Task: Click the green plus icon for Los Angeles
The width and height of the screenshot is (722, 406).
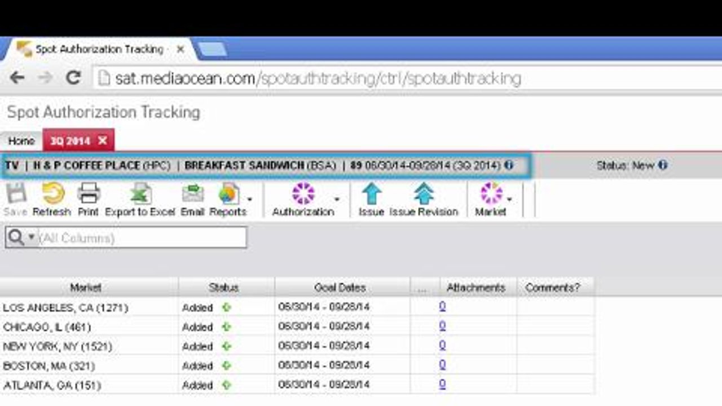Action: tap(226, 308)
